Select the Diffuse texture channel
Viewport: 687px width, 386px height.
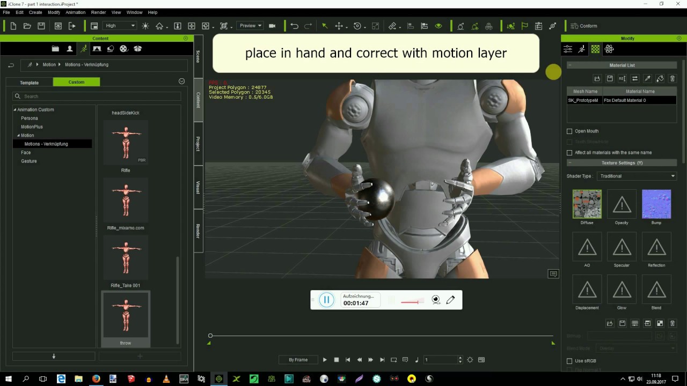coord(587,204)
